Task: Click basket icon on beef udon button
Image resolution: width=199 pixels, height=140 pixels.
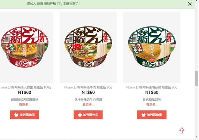Action: tap(80, 115)
